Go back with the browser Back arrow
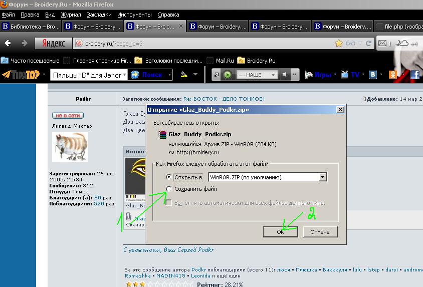The width and height of the screenshot is (423, 287). tap(8, 43)
